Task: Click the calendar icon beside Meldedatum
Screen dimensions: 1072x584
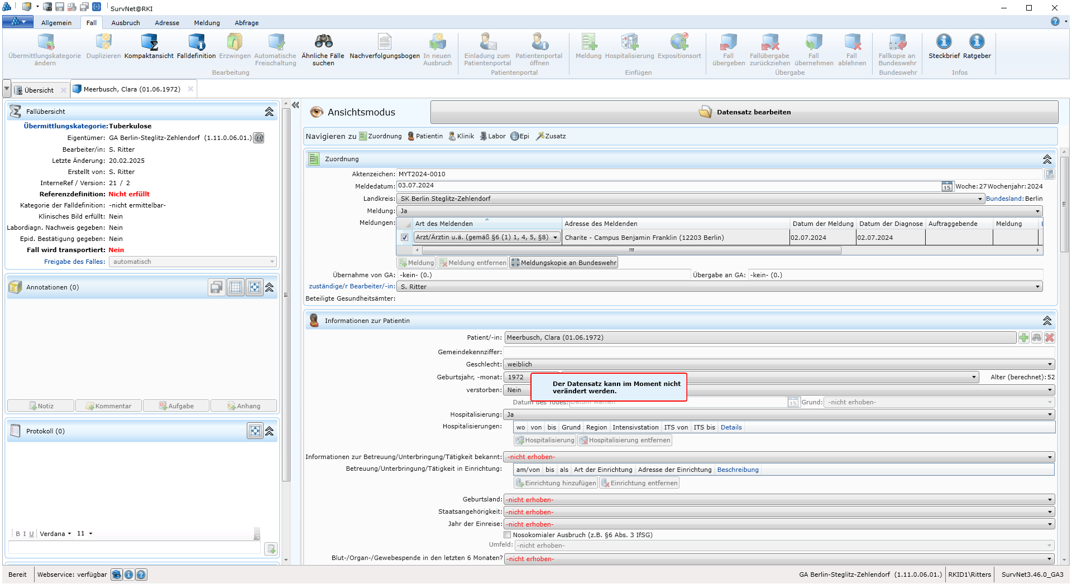Action: click(947, 186)
